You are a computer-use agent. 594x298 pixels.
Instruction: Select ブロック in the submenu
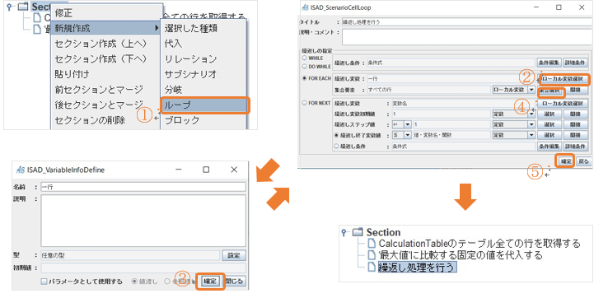[x=204, y=120]
